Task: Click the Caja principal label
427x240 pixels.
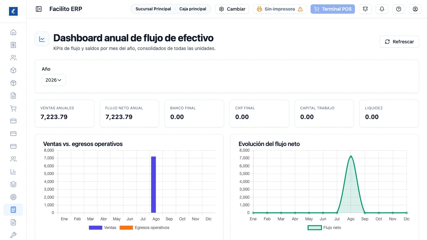Action: click(x=193, y=9)
